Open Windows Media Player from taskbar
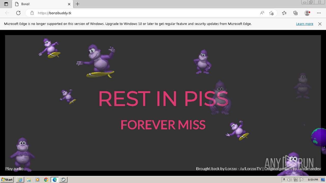Screen dimensions: 326x183 (37, 180)
